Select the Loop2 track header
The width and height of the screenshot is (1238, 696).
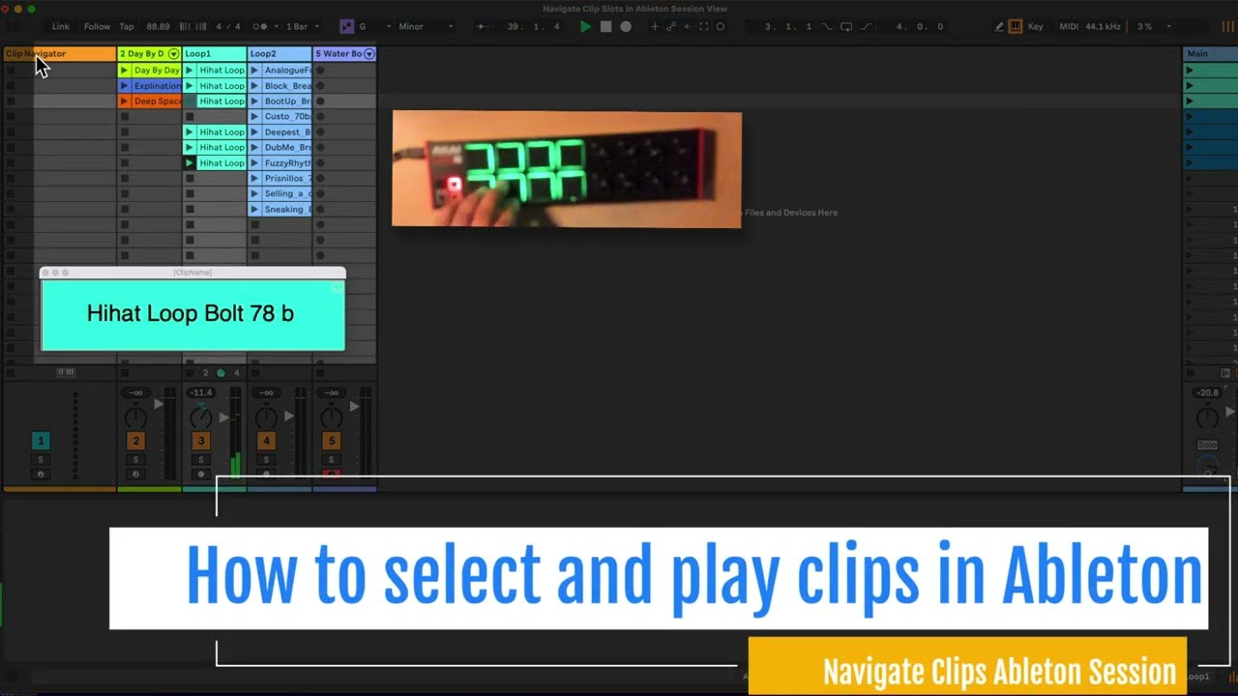[x=280, y=54]
